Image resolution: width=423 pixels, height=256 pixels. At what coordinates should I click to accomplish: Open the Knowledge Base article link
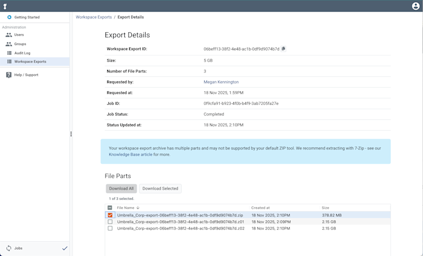pos(131,155)
